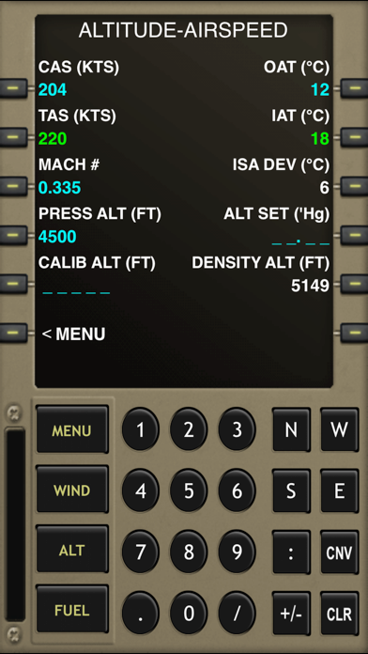368x654 pixels.
Task: Click the ALT SET dashed entry field
Action: tap(300, 241)
